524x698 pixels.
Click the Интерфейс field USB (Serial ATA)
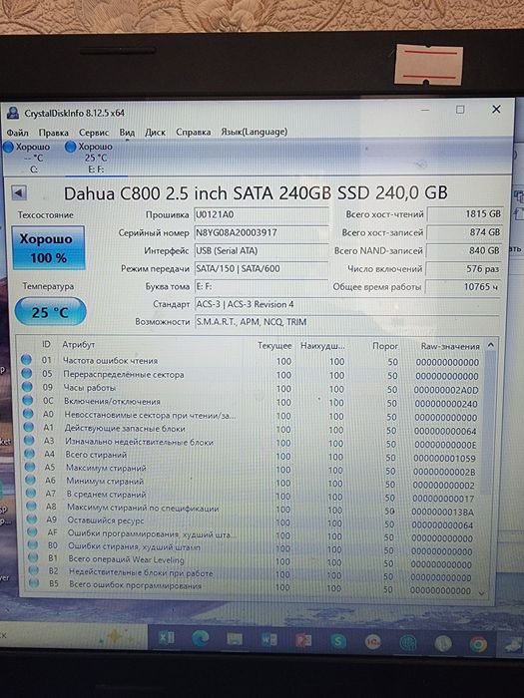tap(262, 251)
